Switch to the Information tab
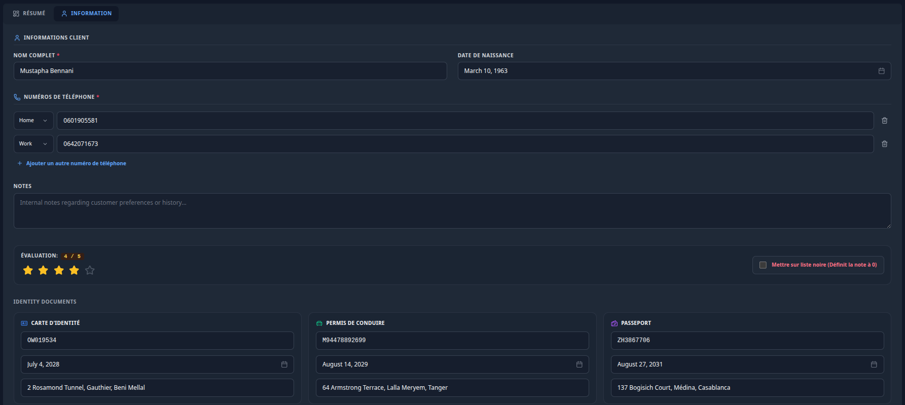Viewport: 905px width, 405px height. click(x=86, y=13)
